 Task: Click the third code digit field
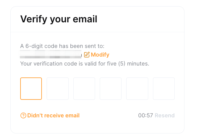pos(84,88)
